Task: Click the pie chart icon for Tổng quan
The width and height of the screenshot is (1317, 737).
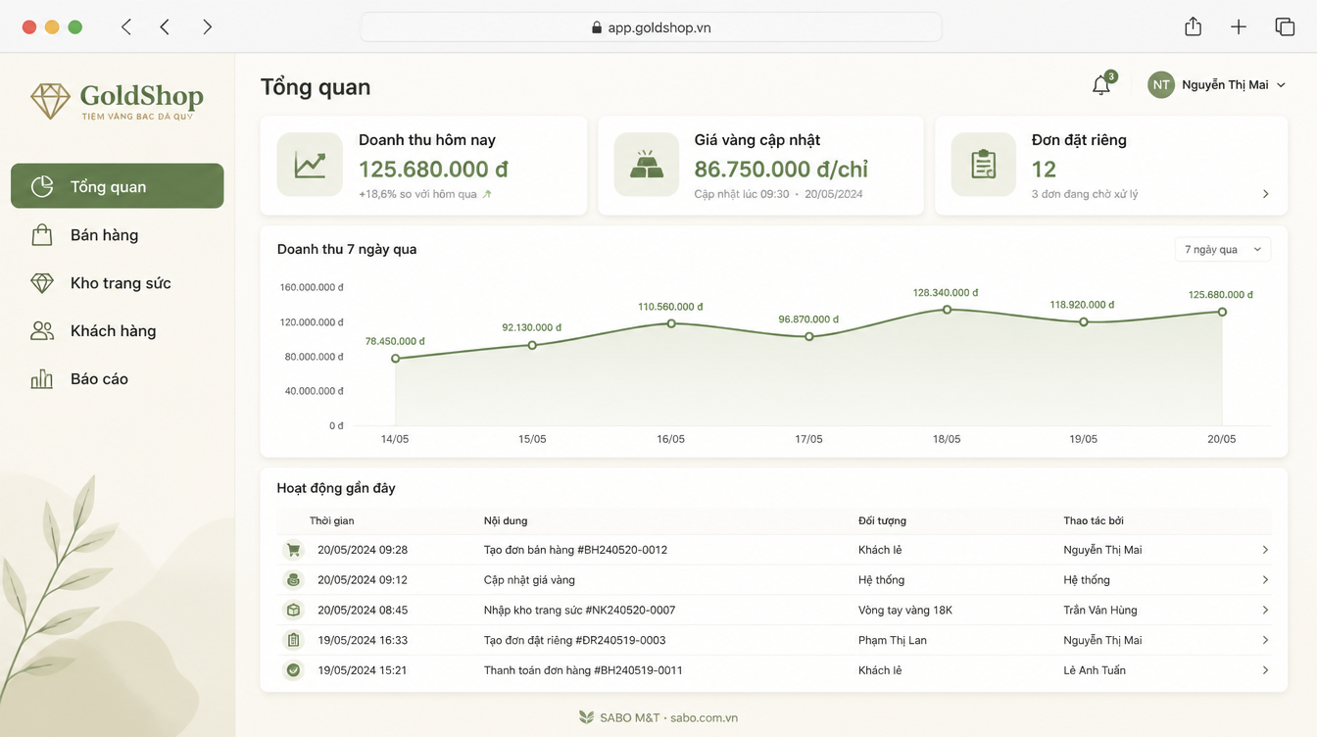Action: click(41, 187)
